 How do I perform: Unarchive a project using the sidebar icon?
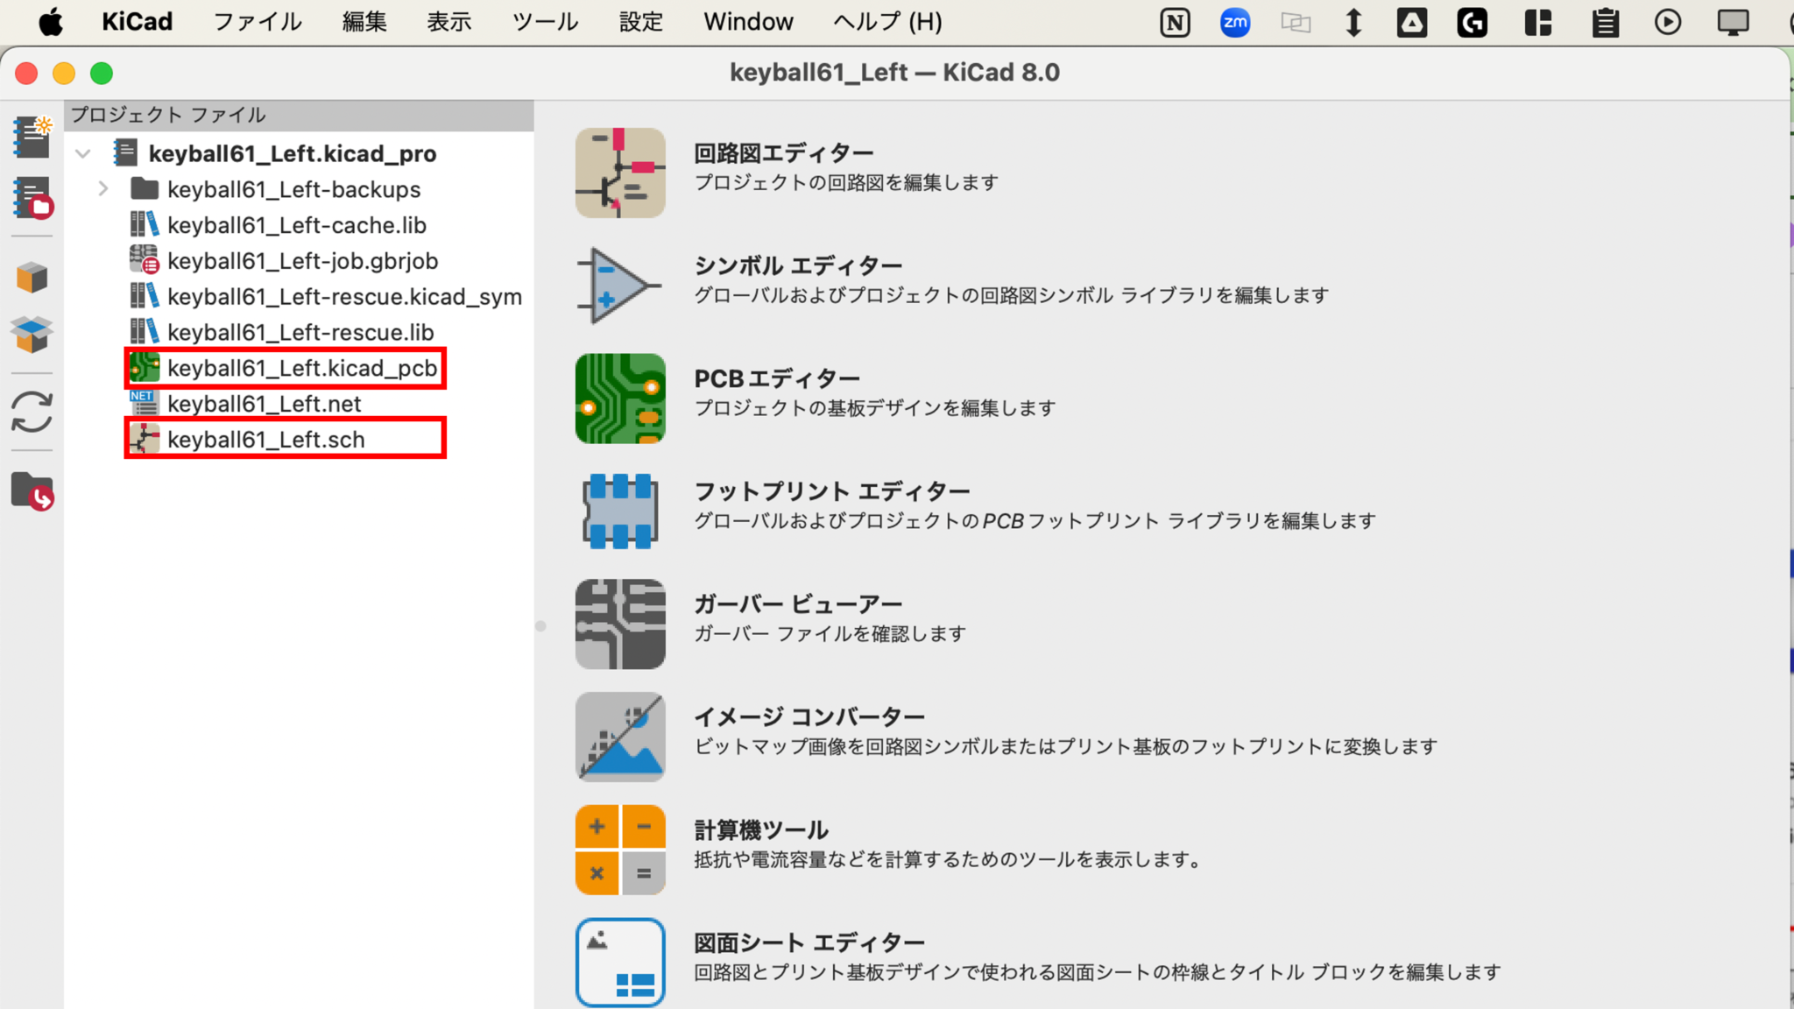(x=32, y=334)
